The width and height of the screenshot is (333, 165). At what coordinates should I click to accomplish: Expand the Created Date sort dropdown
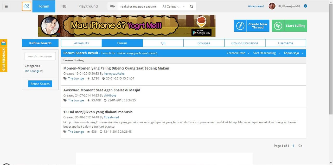click(x=238, y=53)
